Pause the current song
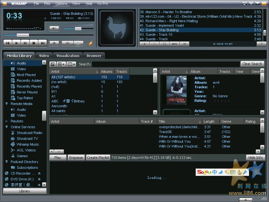269x202 pixels. pyautogui.click(x=25, y=43)
